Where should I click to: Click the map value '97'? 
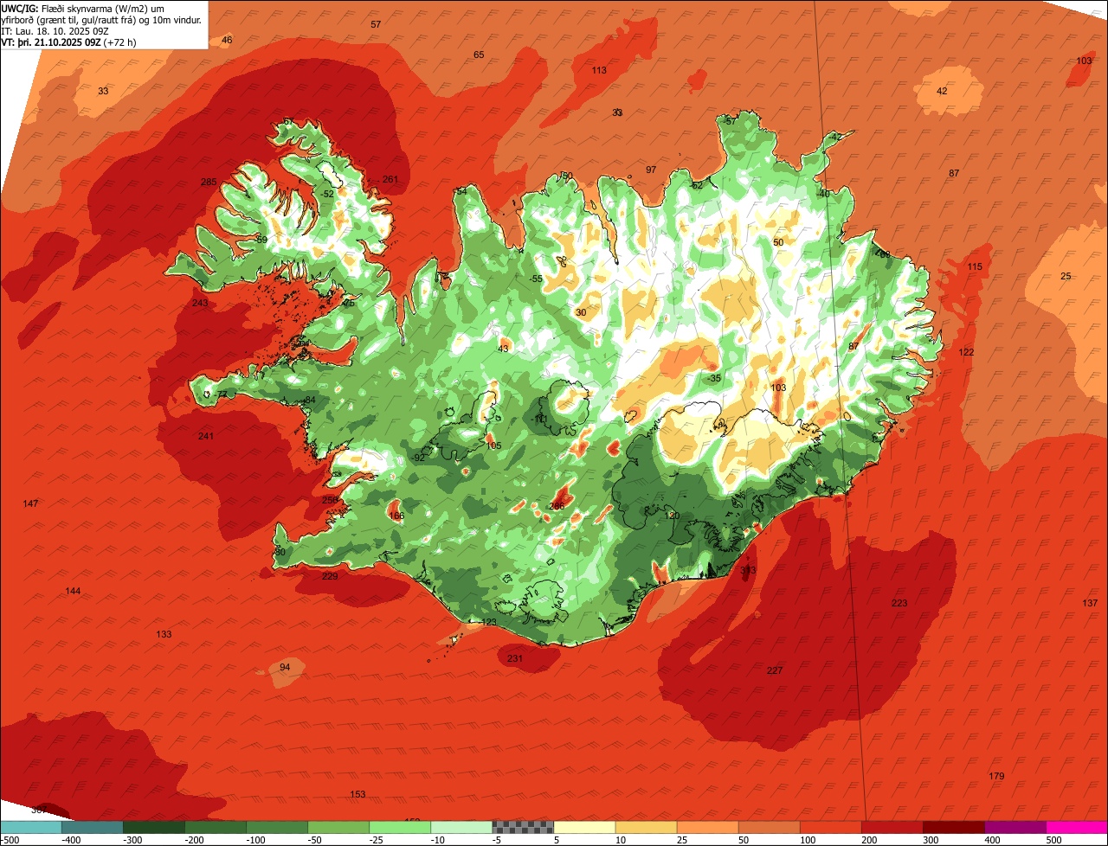pos(651,170)
